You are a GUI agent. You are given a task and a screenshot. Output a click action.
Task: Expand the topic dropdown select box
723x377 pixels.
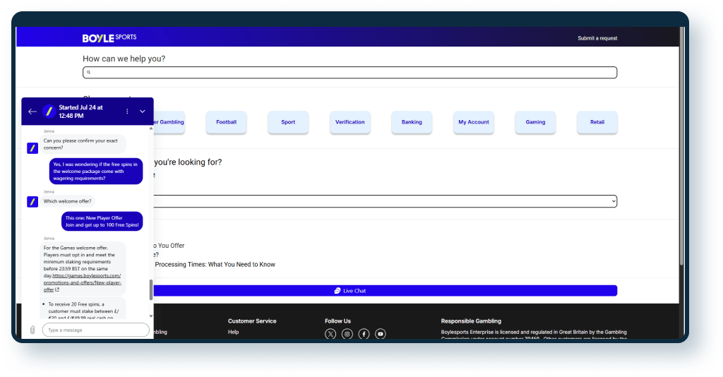tap(381, 201)
